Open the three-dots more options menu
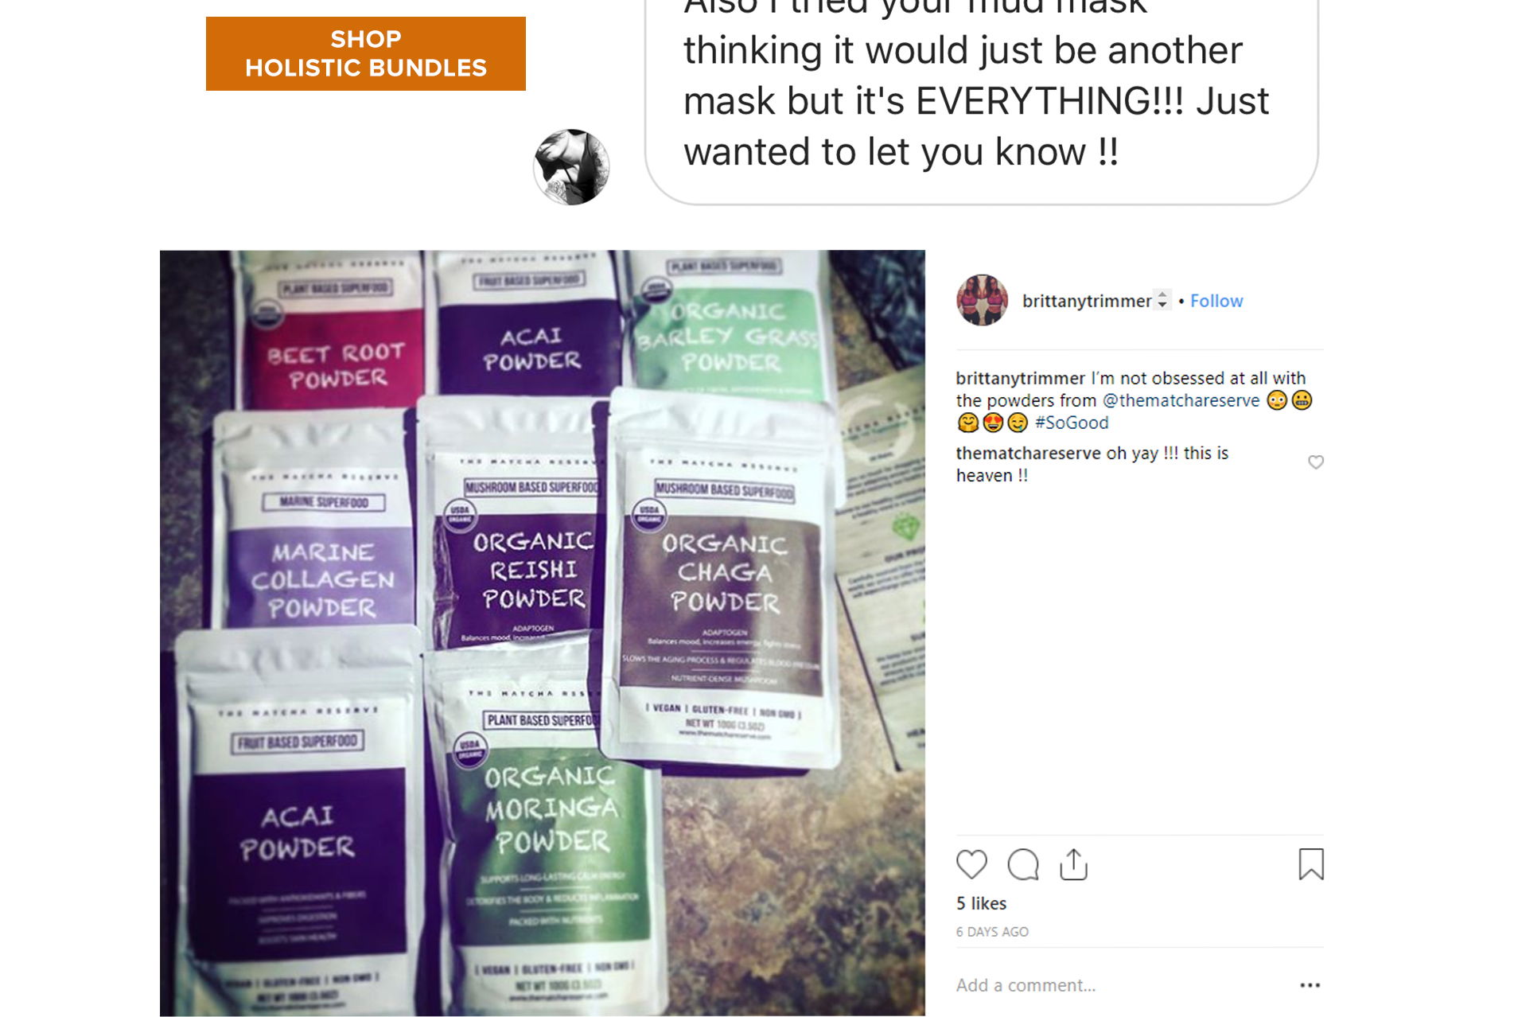 (1310, 985)
